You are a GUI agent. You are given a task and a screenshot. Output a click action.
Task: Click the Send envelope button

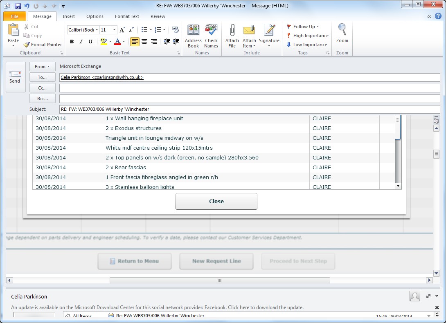[15, 77]
